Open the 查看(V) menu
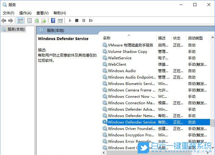Viewport: 215px width, 155px height. tap(43, 13)
